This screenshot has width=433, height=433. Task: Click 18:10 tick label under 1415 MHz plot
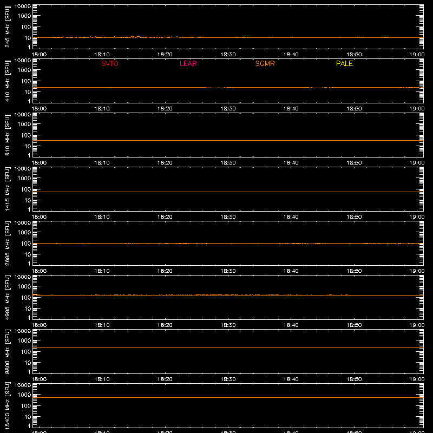pyautogui.click(x=102, y=217)
